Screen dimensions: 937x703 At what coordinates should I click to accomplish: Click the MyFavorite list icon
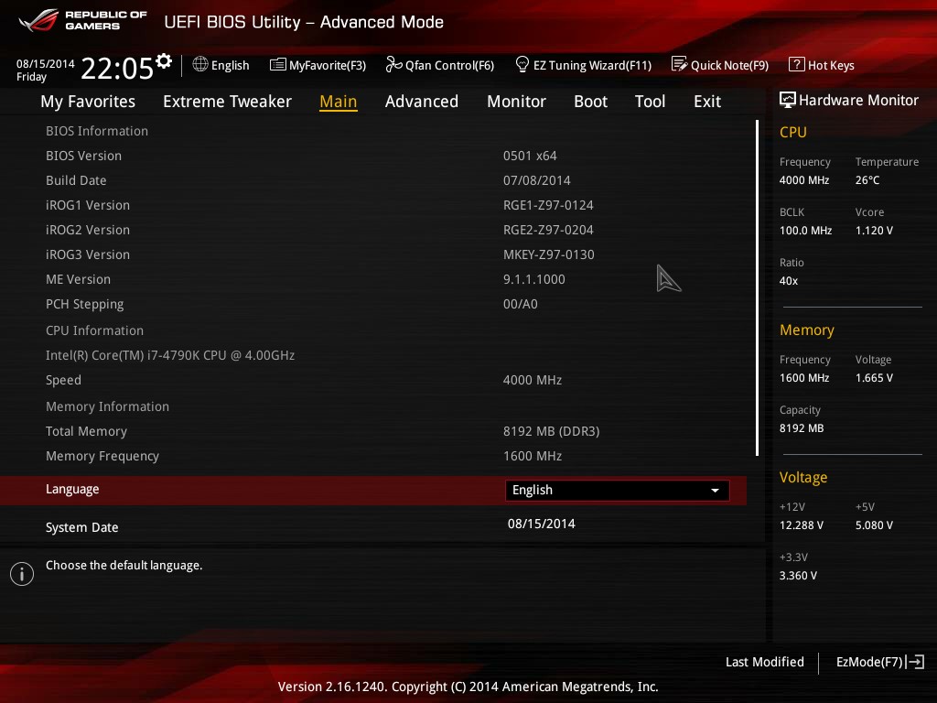[278, 65]
